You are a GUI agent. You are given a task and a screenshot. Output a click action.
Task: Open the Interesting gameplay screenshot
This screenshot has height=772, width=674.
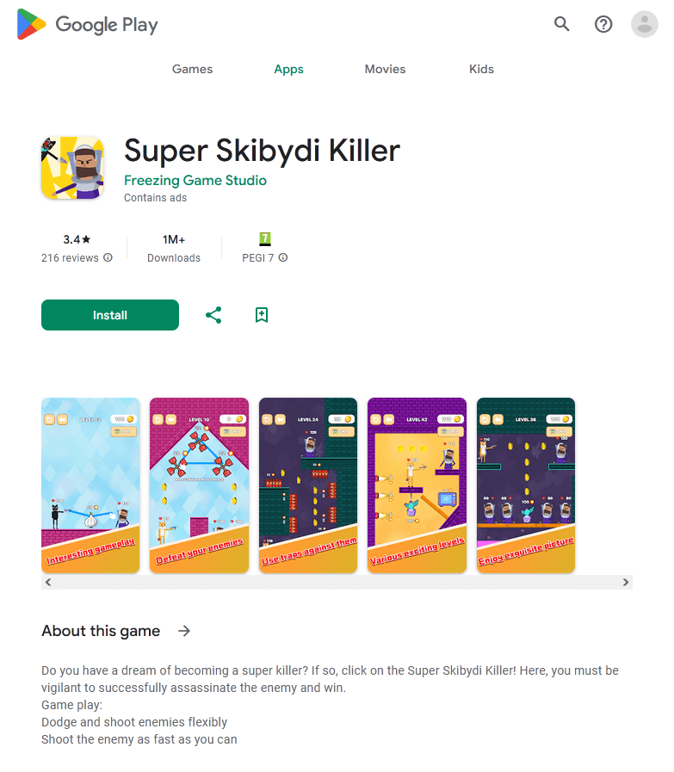(90, 485)
